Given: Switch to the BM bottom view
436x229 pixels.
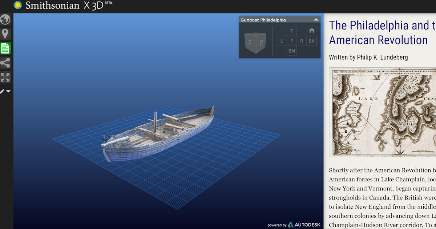Looking at the screenshot, I should tap(292, 51).
